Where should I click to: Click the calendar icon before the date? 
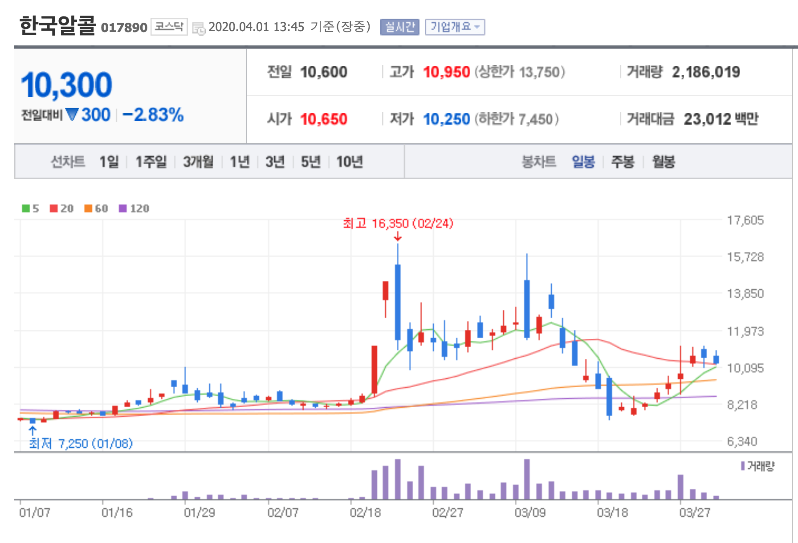click(199, 28)
